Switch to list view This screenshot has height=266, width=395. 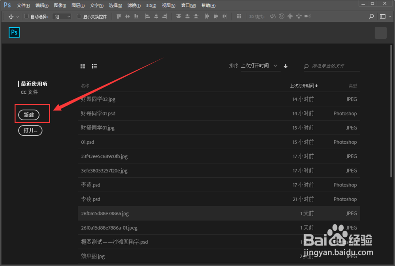coord(94,66)
